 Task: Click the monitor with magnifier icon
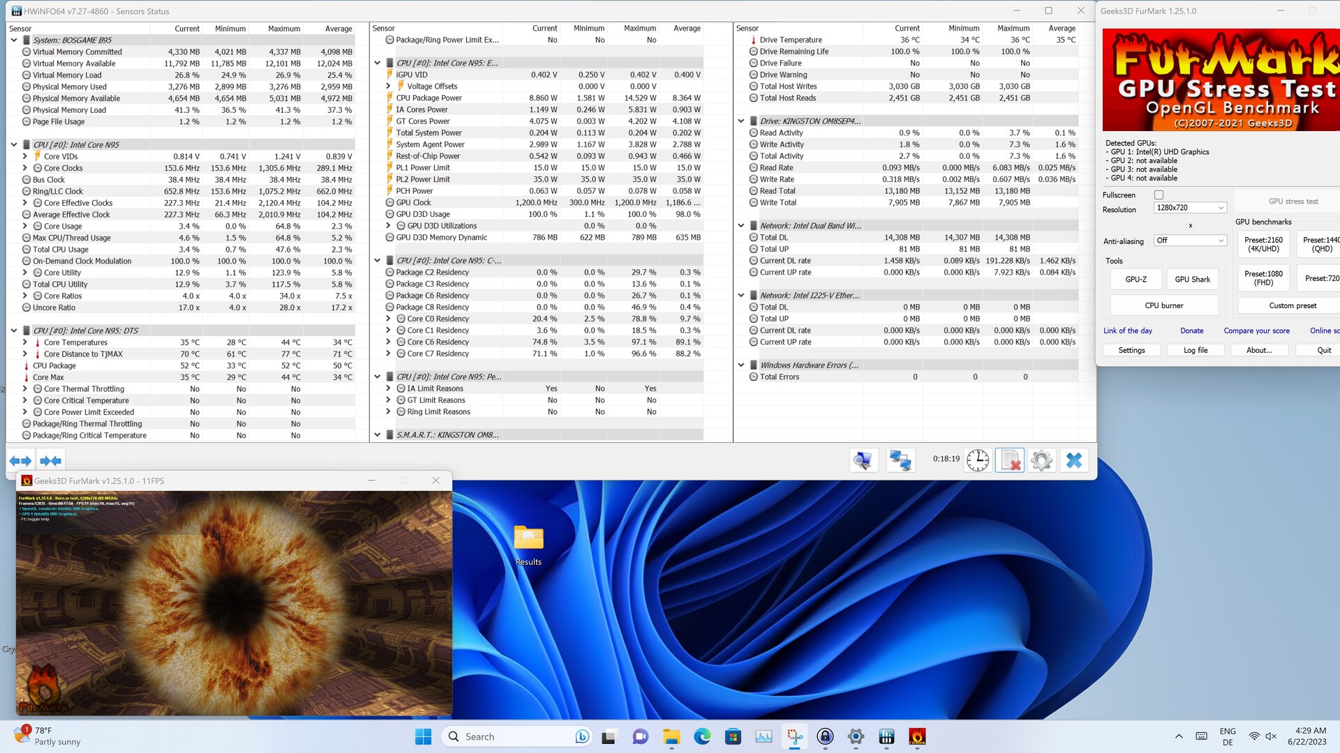pyautogui.click(x=863, y=460)
